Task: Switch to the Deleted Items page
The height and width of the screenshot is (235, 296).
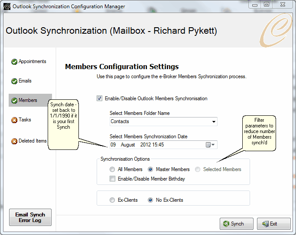Action: [x=33, y=141]
